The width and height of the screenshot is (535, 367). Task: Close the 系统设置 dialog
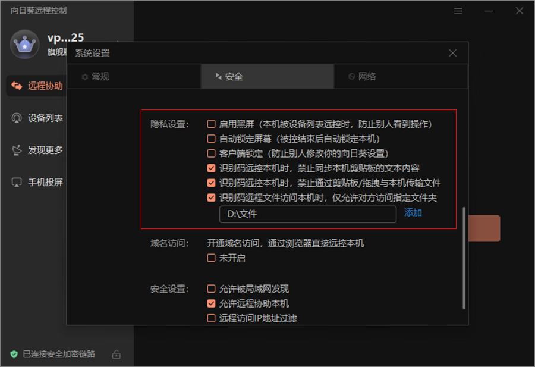click(x=453, y=53)
